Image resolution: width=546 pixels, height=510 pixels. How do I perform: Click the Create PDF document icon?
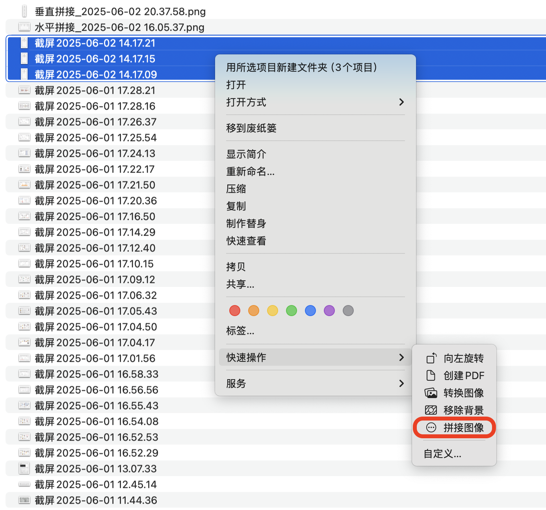(x=431, y=376)
